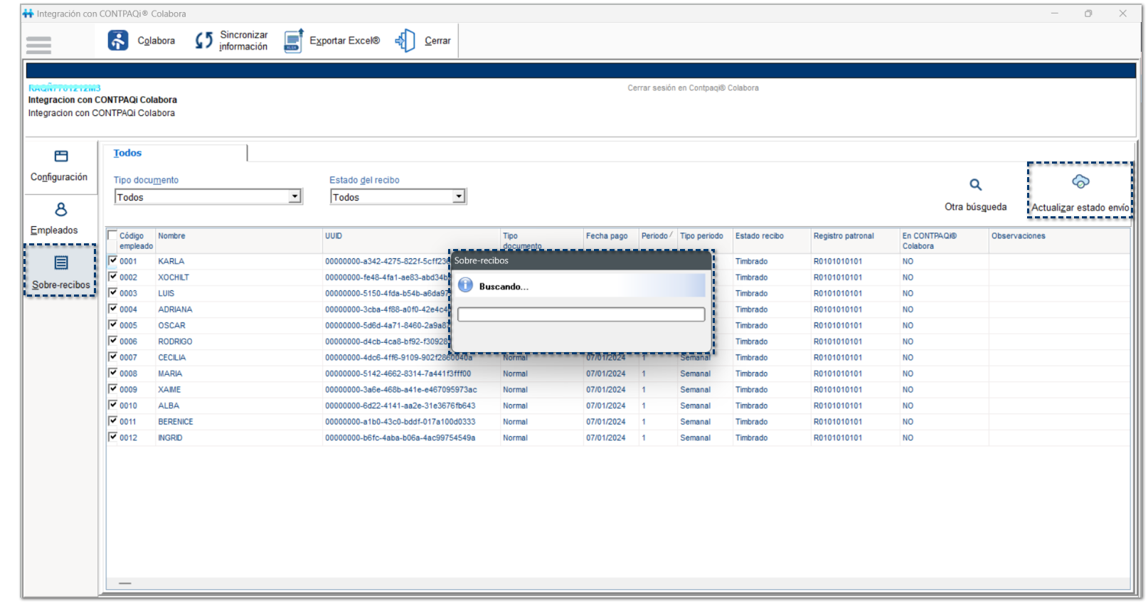Toggle the select-all checkbox in header
The width and height of the screenshot is (1148, 604).
(x=112, y=235)
